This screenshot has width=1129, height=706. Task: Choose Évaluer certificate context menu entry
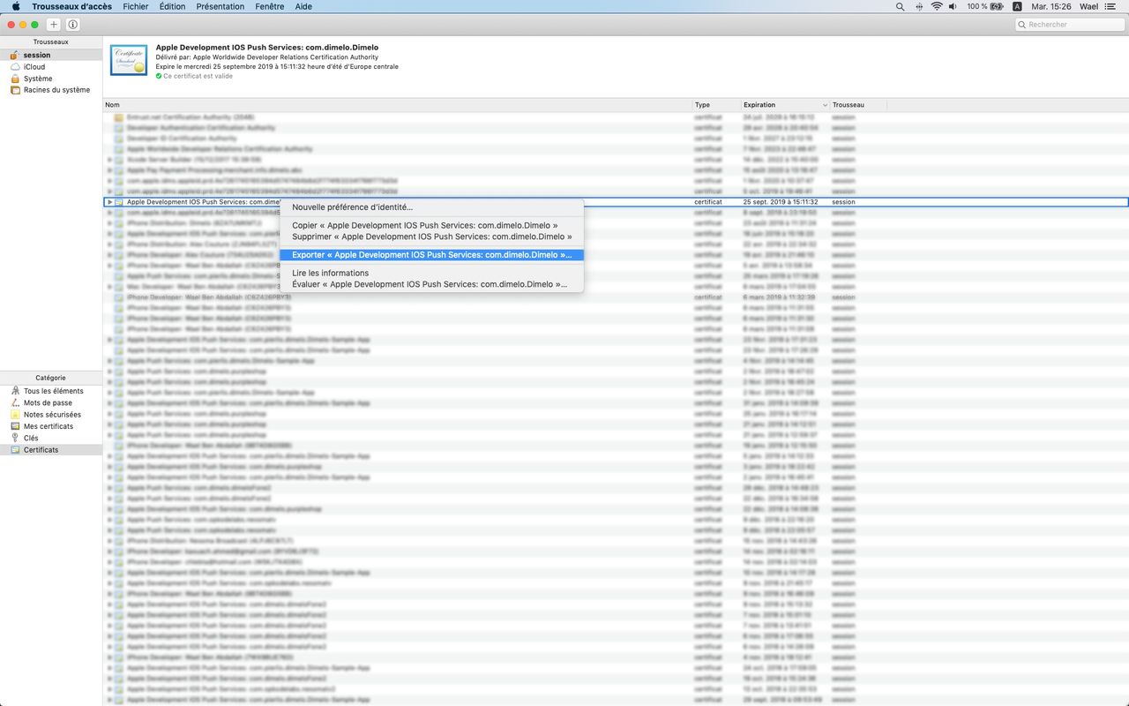(x=431, y=284)
